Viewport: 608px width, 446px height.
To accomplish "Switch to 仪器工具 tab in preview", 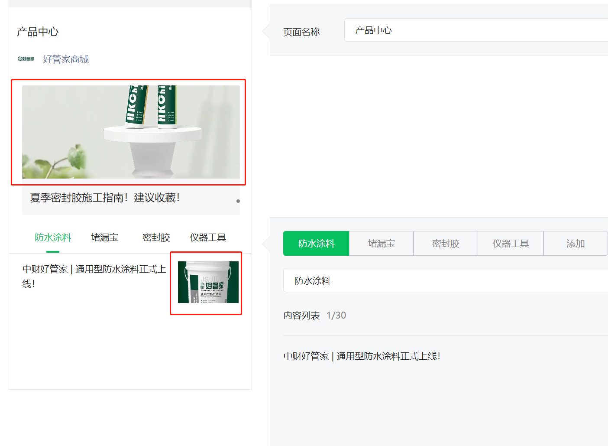I will pos(208,238).
